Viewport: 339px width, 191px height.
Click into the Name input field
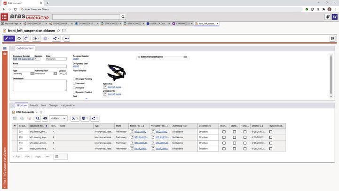click(40, 66)
